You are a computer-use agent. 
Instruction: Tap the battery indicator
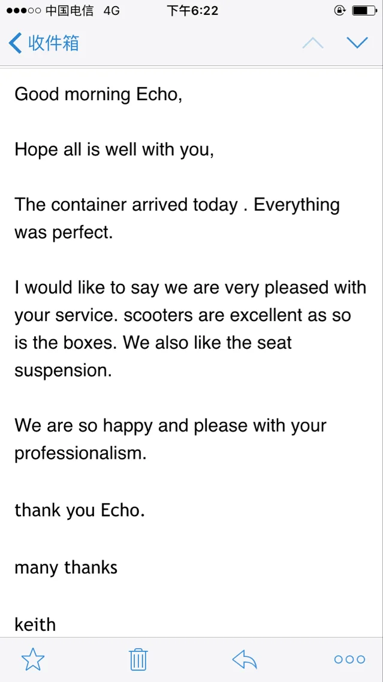click(364, 11)
